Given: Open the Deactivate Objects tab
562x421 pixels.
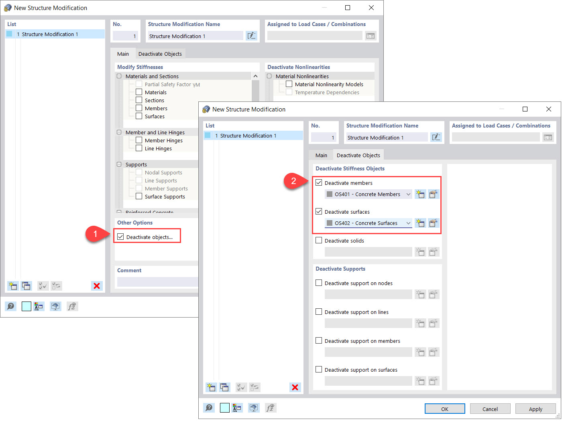Looking at the screenshot, I should (358, 155).
